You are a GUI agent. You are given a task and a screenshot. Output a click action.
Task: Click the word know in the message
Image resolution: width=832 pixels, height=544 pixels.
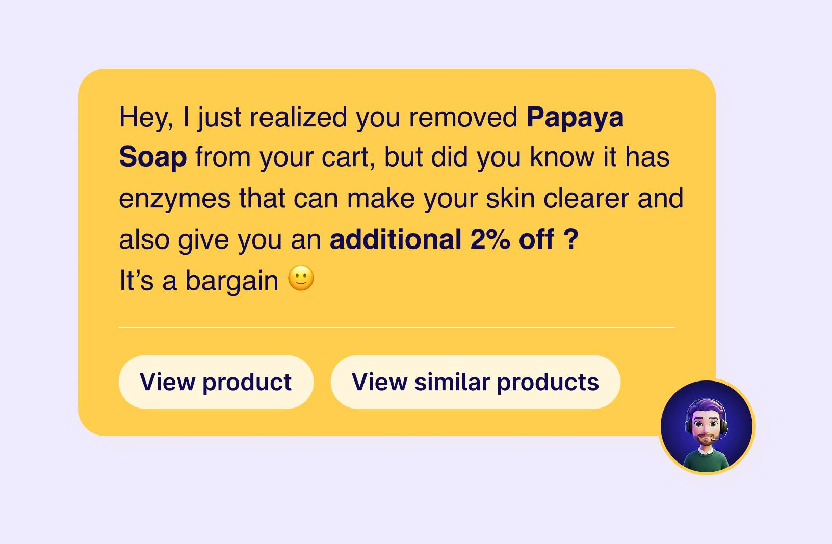click(x=562, y=157)
